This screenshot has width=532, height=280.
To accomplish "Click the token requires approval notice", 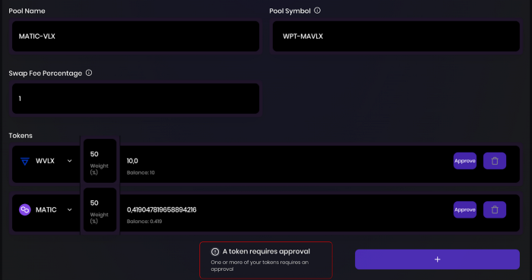I will point(266,260).
